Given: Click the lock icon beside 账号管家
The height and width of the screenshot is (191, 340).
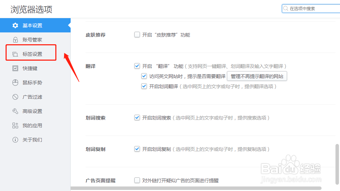Looking at the screenshot, I should (x=15, y=40).
